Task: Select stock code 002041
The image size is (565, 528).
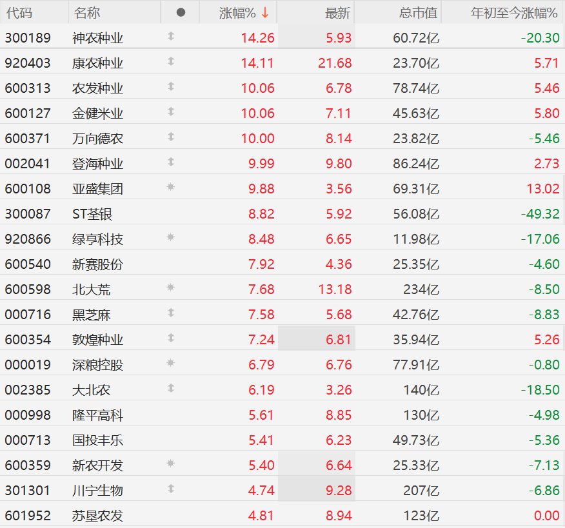Action: click(x=27, y=164)
